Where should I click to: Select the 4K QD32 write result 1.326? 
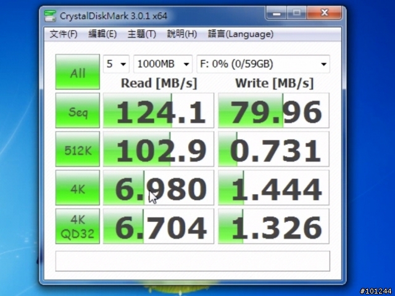tap(273, 226)
